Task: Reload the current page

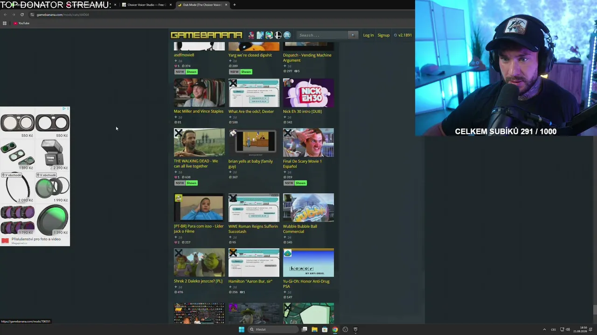Action: (22, 14)
